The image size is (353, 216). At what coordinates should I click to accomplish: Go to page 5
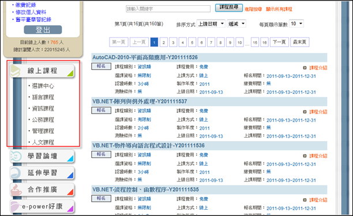[192, 42]
